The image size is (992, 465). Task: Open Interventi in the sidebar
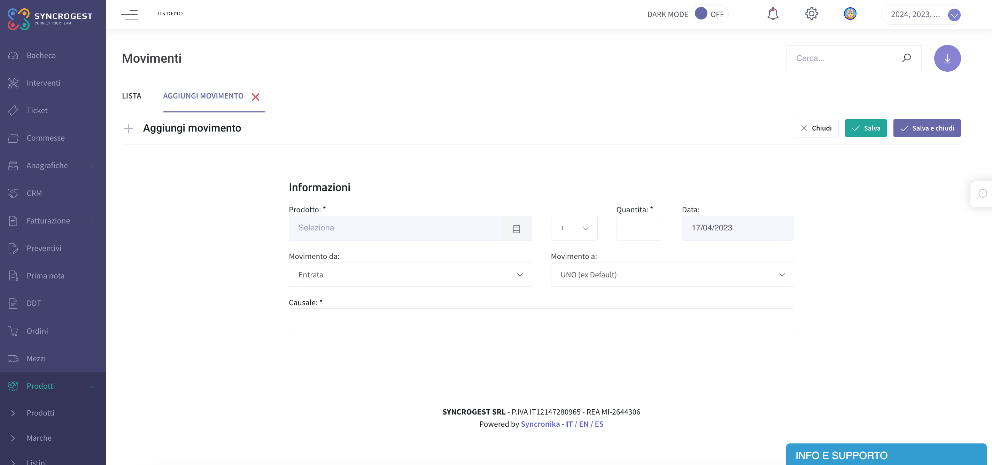[x=43, y=83]
